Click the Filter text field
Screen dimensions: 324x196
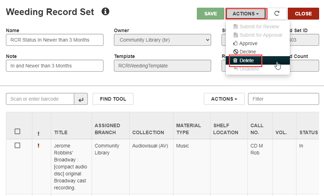tap(284, 99)
